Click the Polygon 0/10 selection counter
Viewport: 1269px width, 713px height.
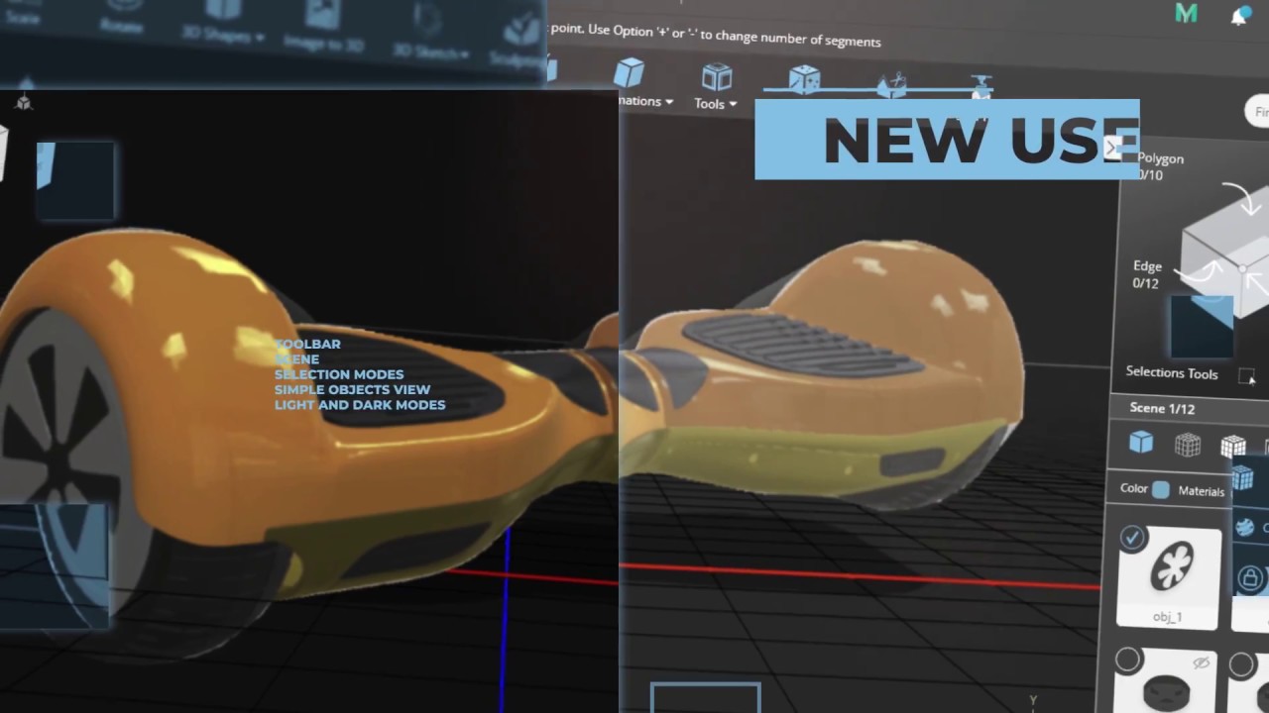(x=1160, y=166)
